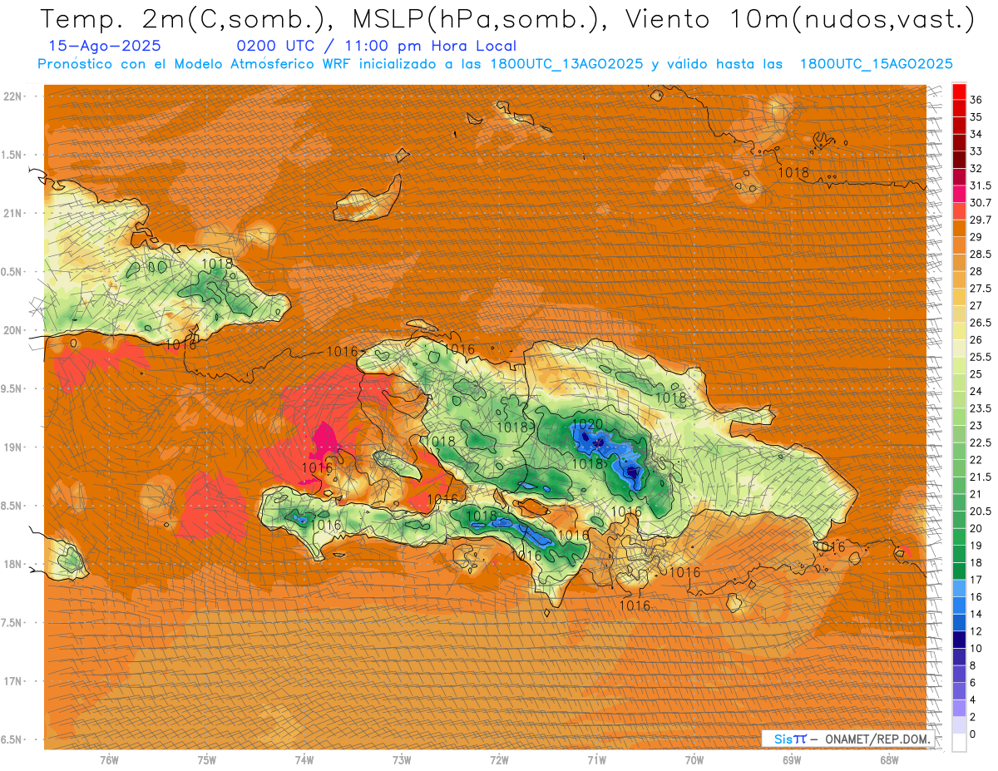Click legend value '22.5' on temperature scale
The image size is (998, 771).
click(x=981, y=443)
